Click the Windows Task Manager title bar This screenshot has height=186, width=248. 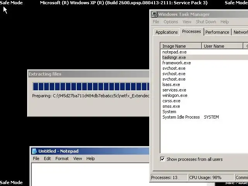(199, 14)
